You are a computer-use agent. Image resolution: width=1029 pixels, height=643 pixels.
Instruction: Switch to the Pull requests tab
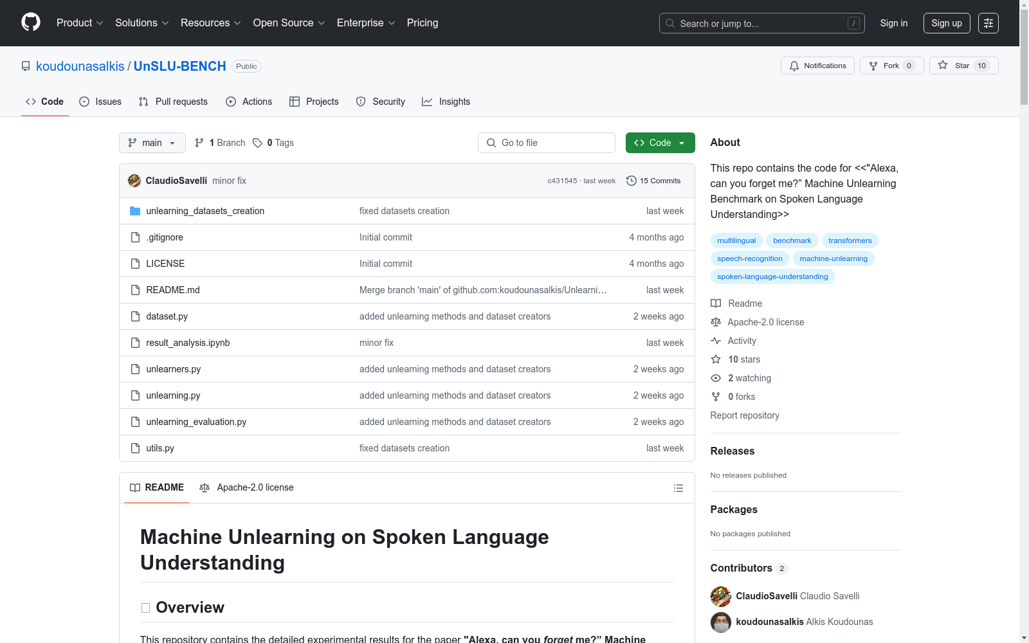coord(173,102)
